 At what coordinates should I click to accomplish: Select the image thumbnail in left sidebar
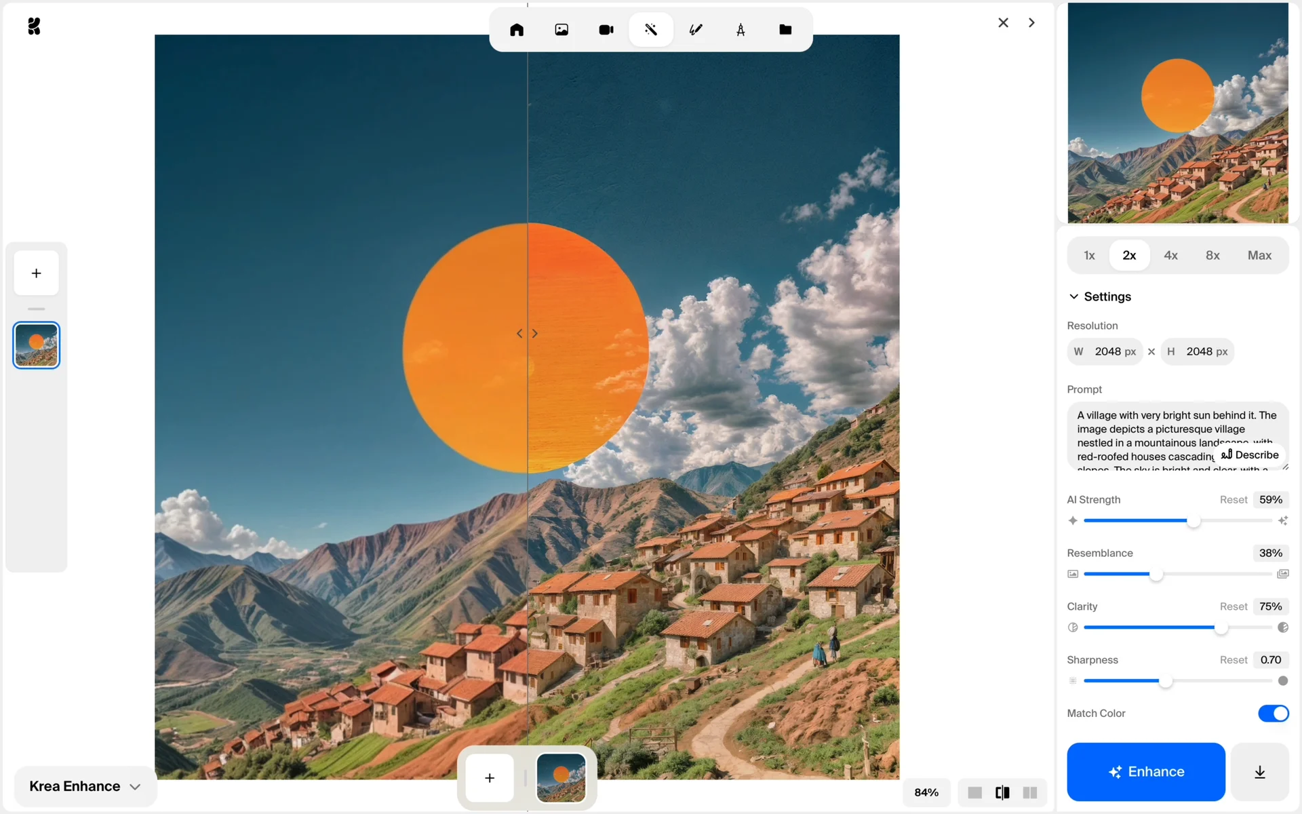[37, 345]
